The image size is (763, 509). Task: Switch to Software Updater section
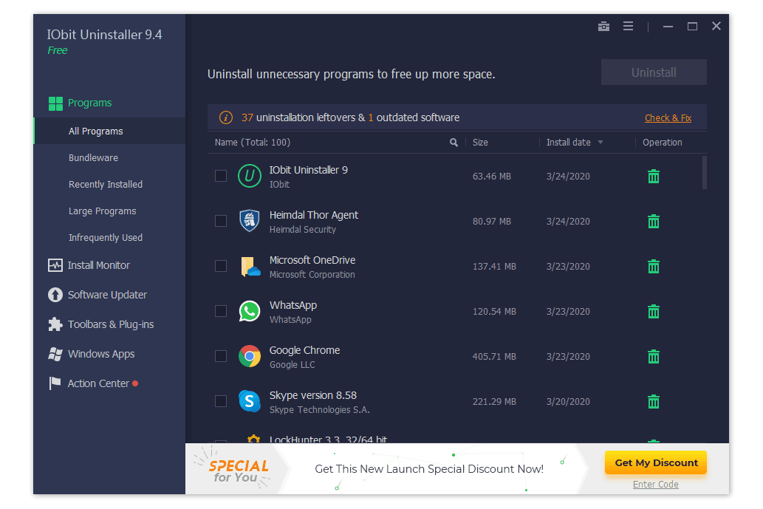point(107,295)
